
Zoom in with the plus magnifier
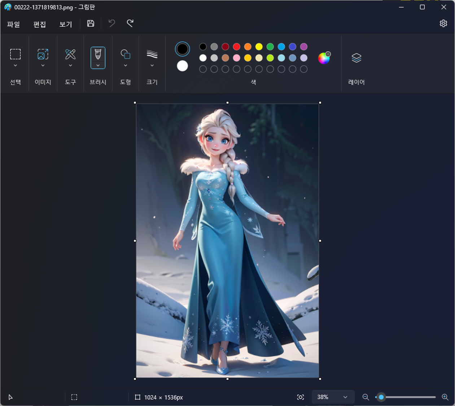pos(445,397)
